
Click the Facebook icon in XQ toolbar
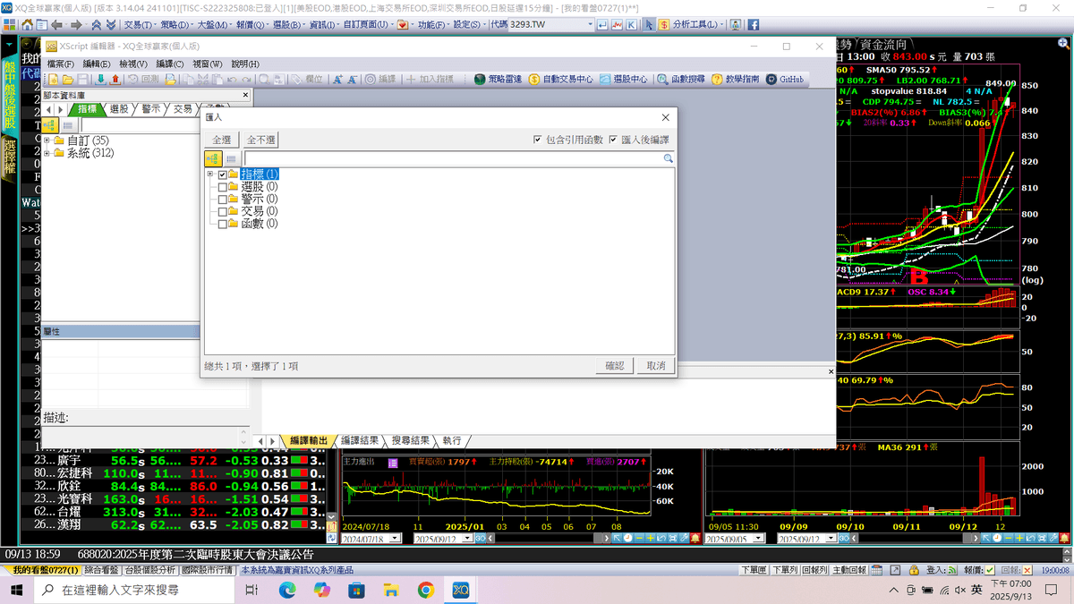[754, 24]
